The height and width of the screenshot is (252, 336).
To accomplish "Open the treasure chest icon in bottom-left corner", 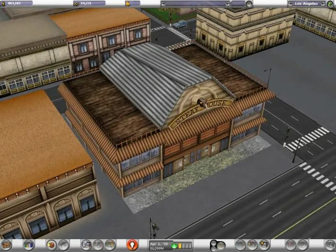I will click(x=6, y=245).
